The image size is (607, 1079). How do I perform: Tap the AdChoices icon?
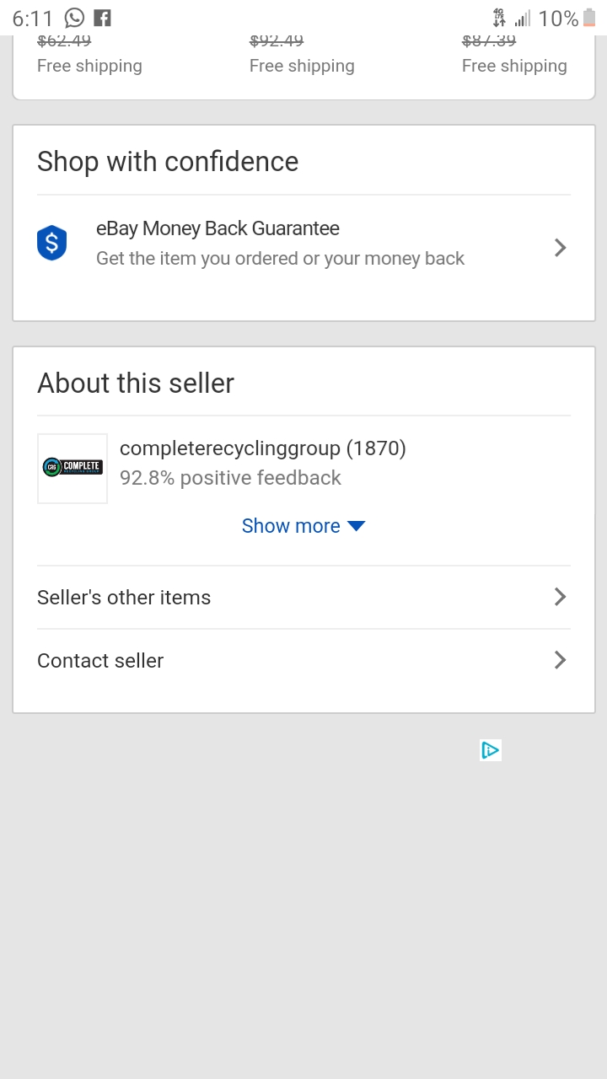pyautogui.click(x=491, y=750)
